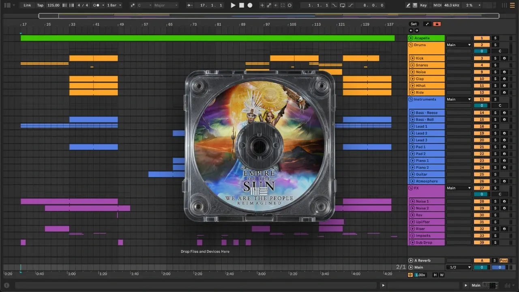Viewport: 519px width, 292px height.
Task: Toggle the Punch-Out switch
Action: coord(351,5)
